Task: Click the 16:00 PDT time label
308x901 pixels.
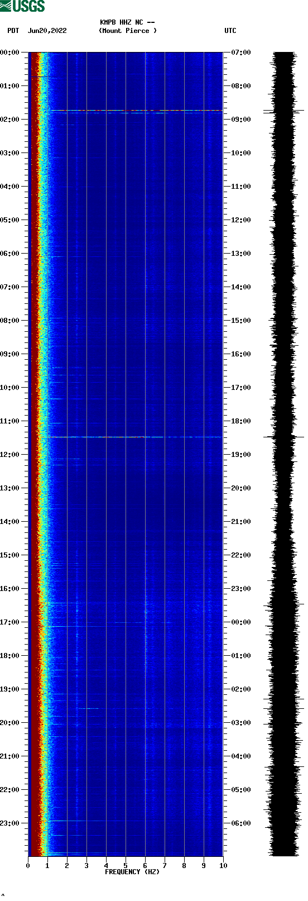Action: 10,589
